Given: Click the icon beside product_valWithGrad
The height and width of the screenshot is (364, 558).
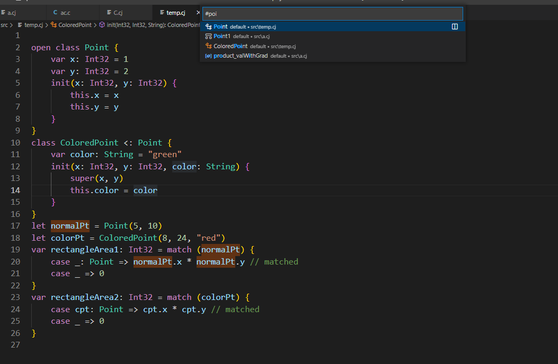Looking at the screenshot, I should 209,56.
